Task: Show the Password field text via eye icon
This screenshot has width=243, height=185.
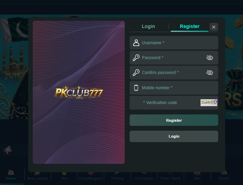Action: coord(210,58)
